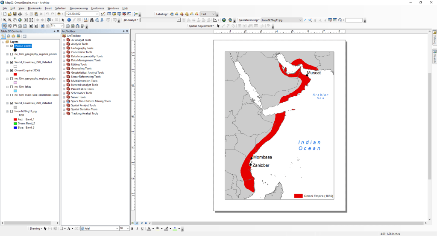Enable the ne_10m_lakes layer checkbox
This screenshot has width=437, height=236.
[x=12, y=86]
